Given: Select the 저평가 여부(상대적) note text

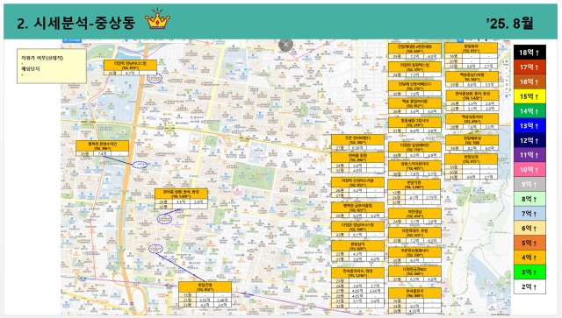Looking at the screenshot, I should 42,58.
